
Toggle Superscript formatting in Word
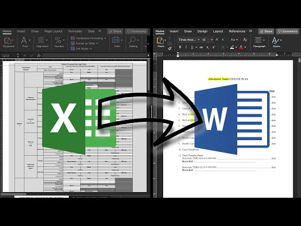[x=214, y=47]
